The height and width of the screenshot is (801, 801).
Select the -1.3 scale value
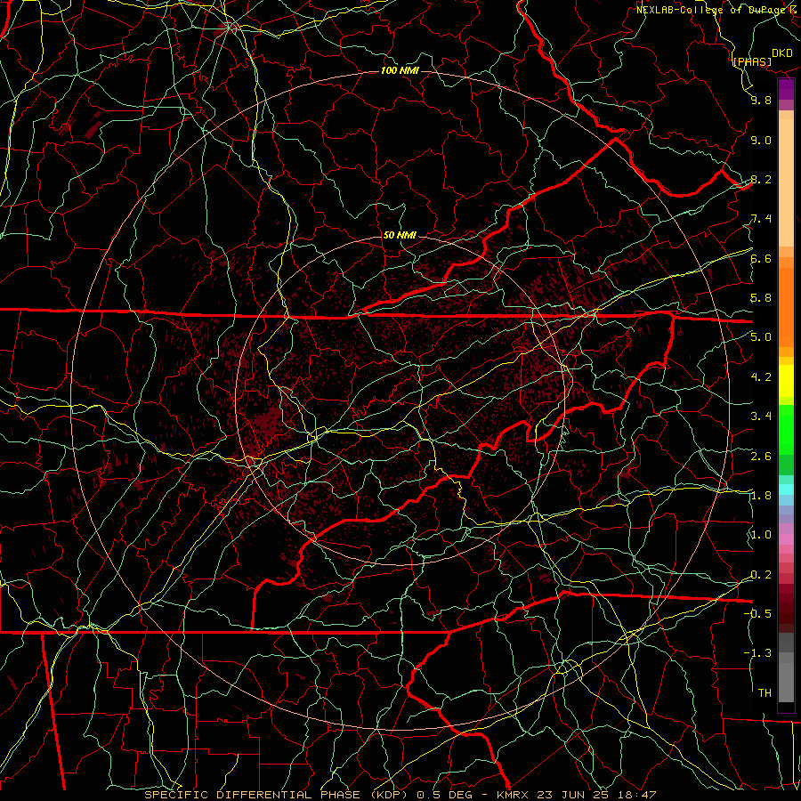(x=757, y=653)
